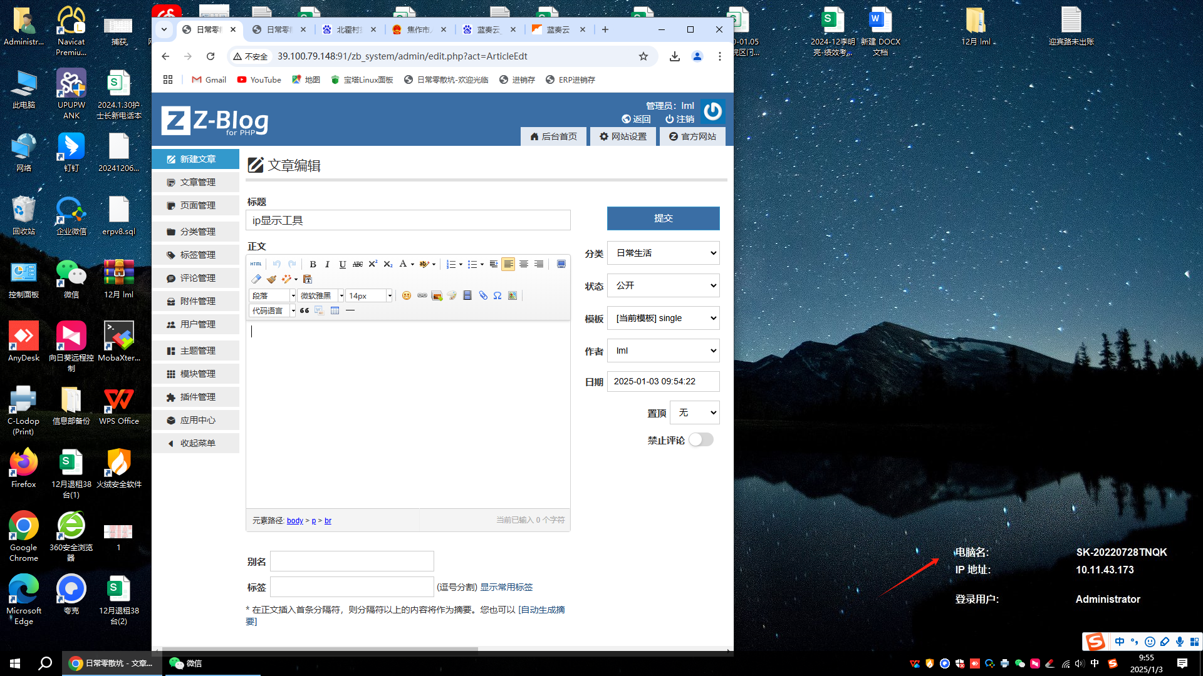The width and height of the screenshot is (1203, 676).
Task: Click the blockquote quotation icon
Action: coord(305,310)
